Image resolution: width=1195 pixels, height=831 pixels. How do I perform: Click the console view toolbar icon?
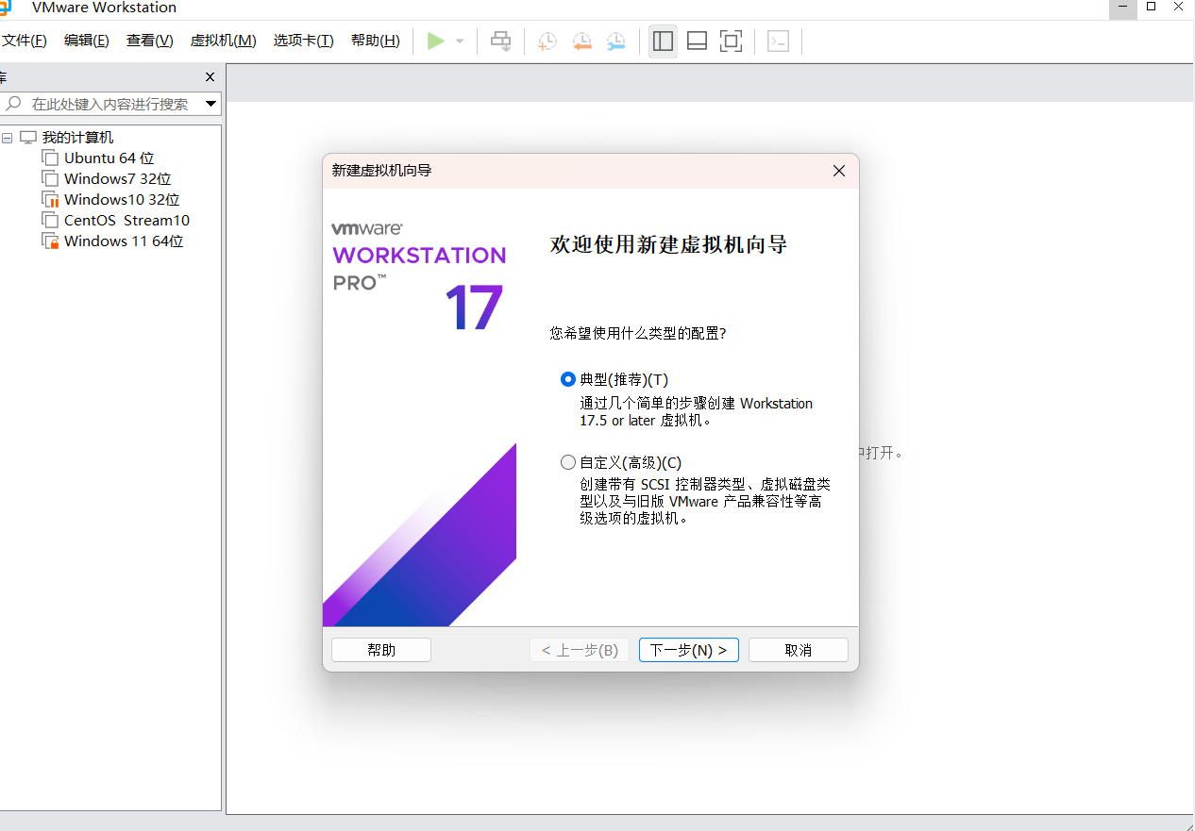click(x=778, y=42)
